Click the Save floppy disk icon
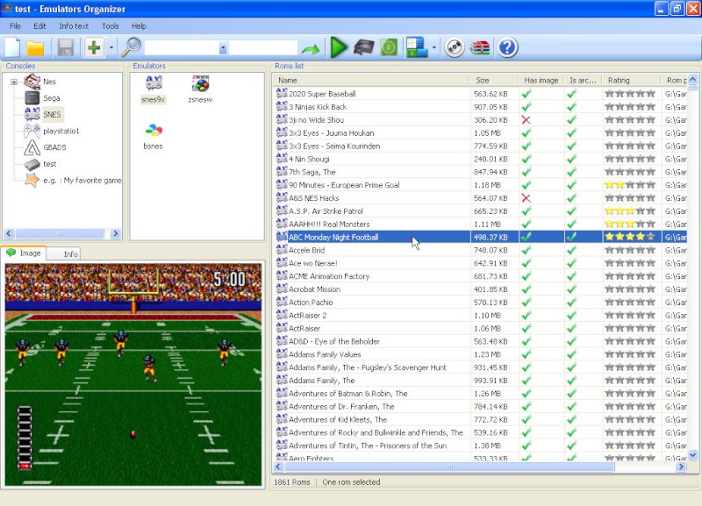 click(65, 48)
